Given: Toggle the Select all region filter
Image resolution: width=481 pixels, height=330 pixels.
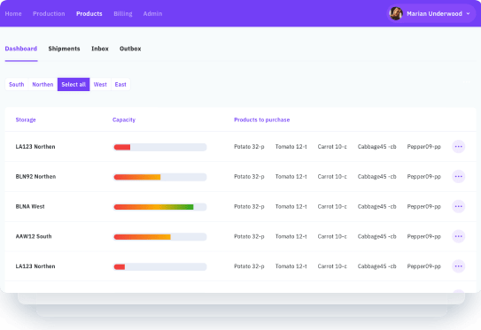Looking at the screenshot, I should [x=74, y=85].
